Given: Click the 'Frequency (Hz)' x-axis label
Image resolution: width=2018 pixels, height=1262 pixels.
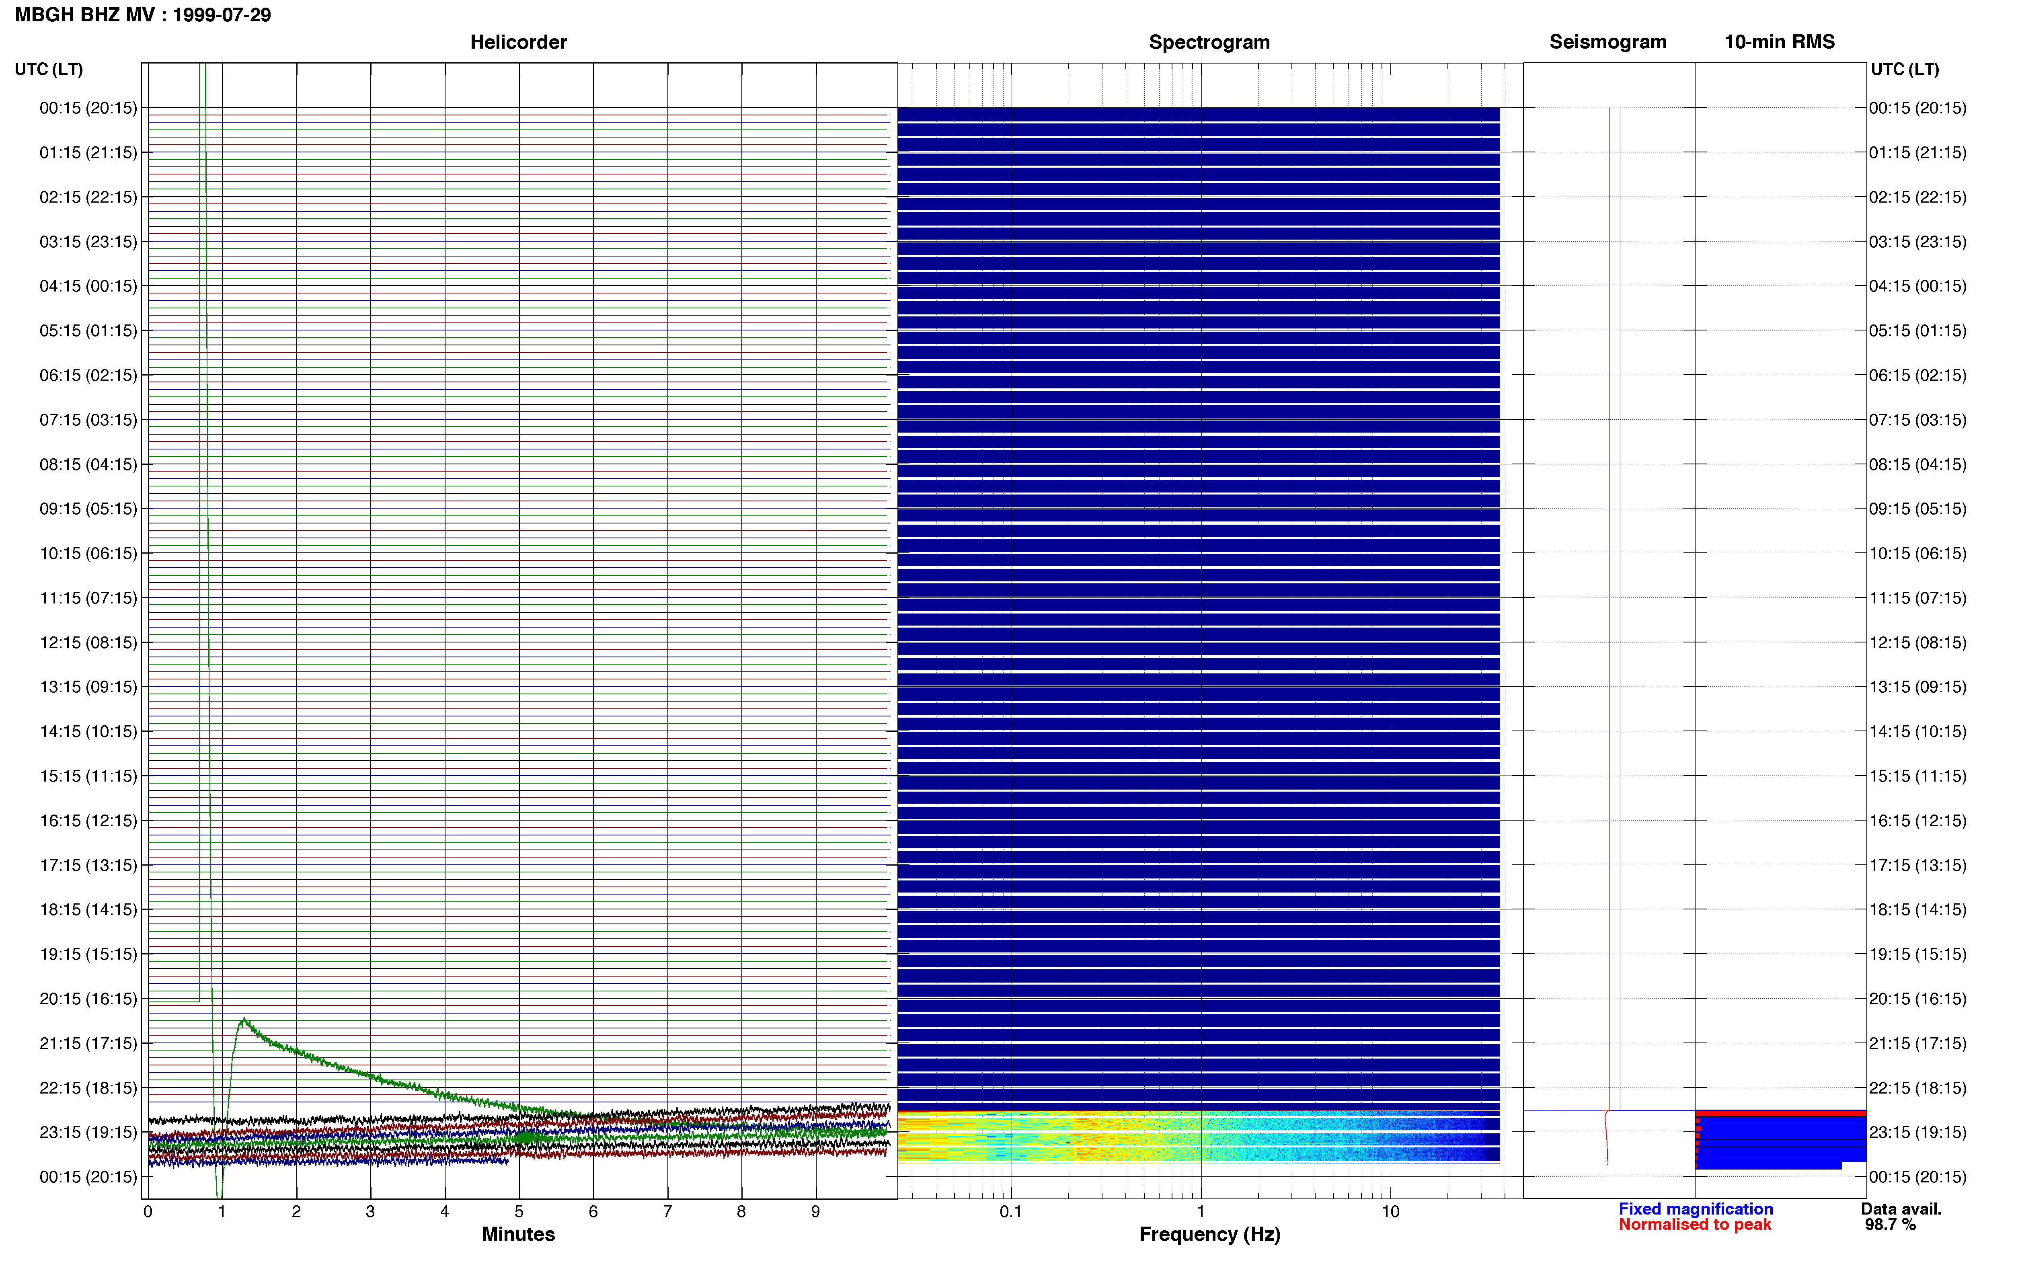Looking at the screenshot, I should [1209, 1233].
